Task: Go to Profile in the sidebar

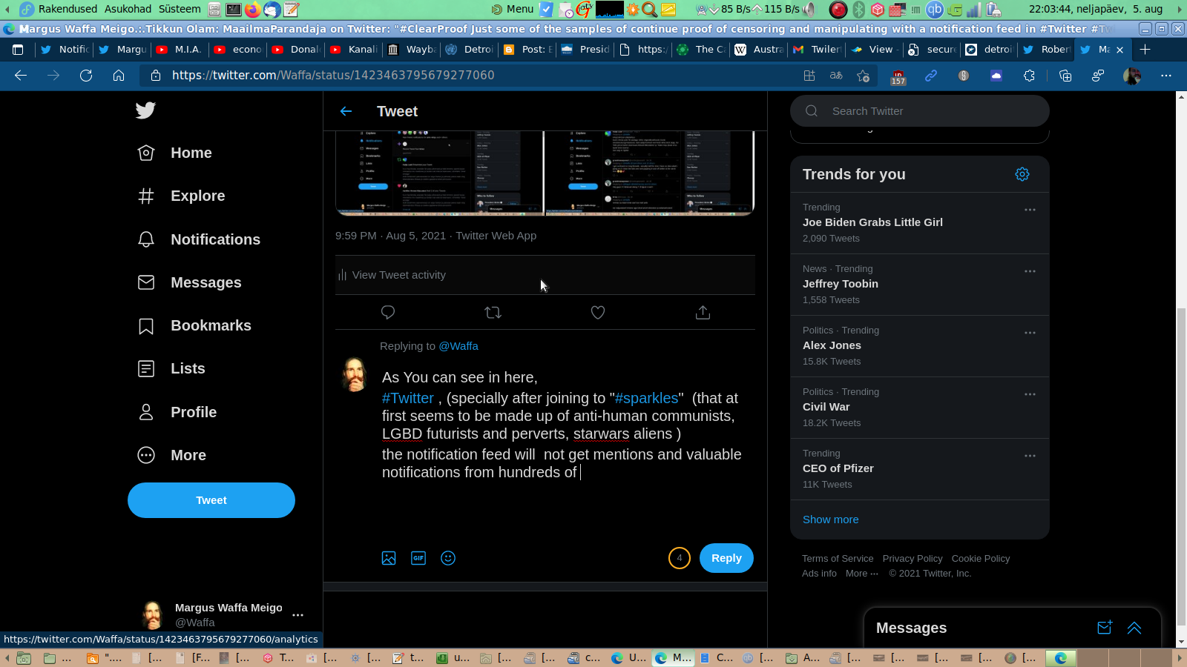Action: click(x=177, y=412)
